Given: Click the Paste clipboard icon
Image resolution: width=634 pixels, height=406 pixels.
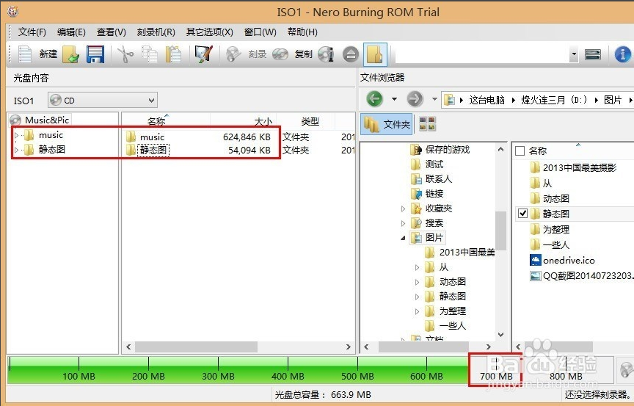Looking at the screenshot, I should [x=173, y=54].
